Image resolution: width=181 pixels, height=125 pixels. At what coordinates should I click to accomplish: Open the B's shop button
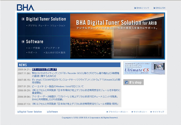133,82
